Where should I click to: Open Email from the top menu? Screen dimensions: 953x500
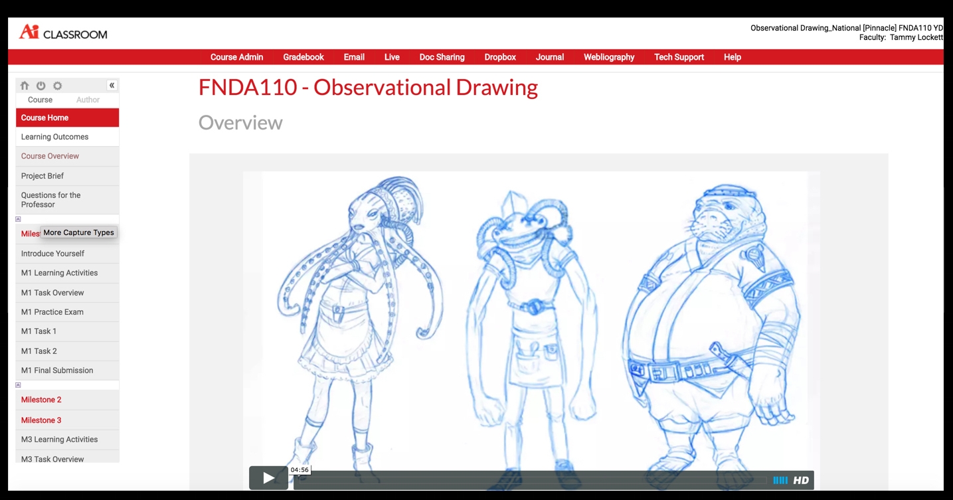pos(354,57)
